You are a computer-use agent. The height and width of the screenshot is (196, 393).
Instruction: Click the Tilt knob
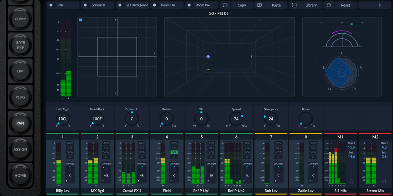(201, 119)
